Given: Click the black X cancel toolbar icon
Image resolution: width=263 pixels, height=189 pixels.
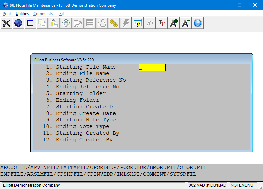Looking at the screenshot, I should pos(6,23).
